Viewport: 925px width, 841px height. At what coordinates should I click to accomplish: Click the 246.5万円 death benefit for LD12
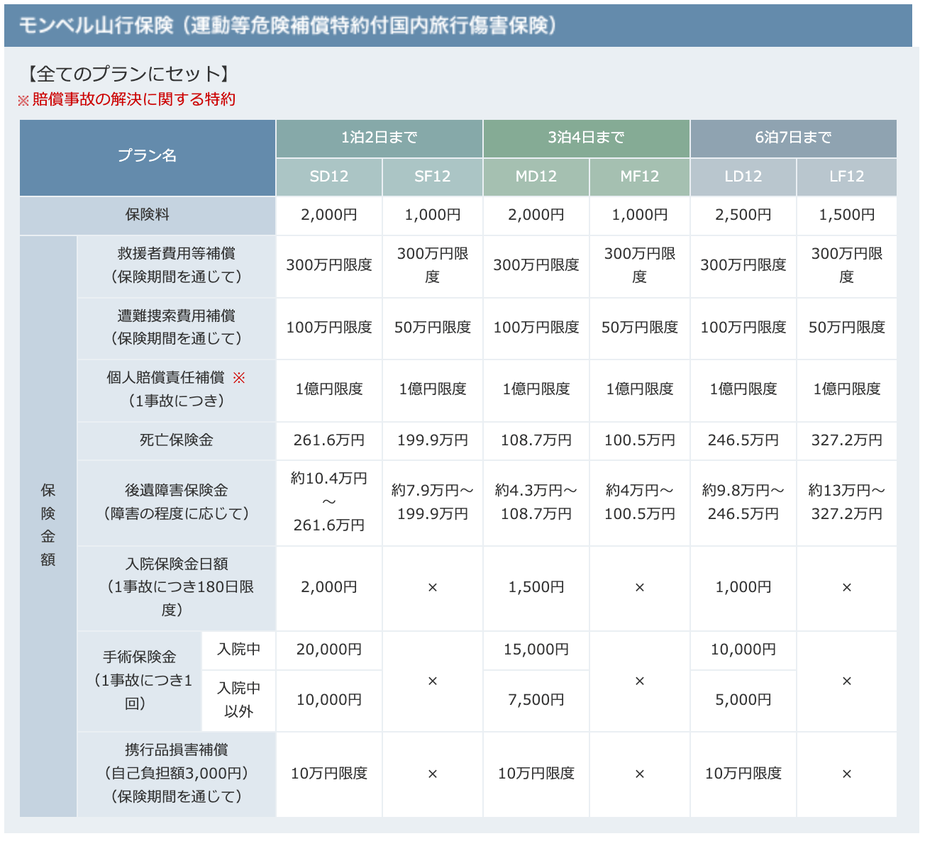coord(743,440)
